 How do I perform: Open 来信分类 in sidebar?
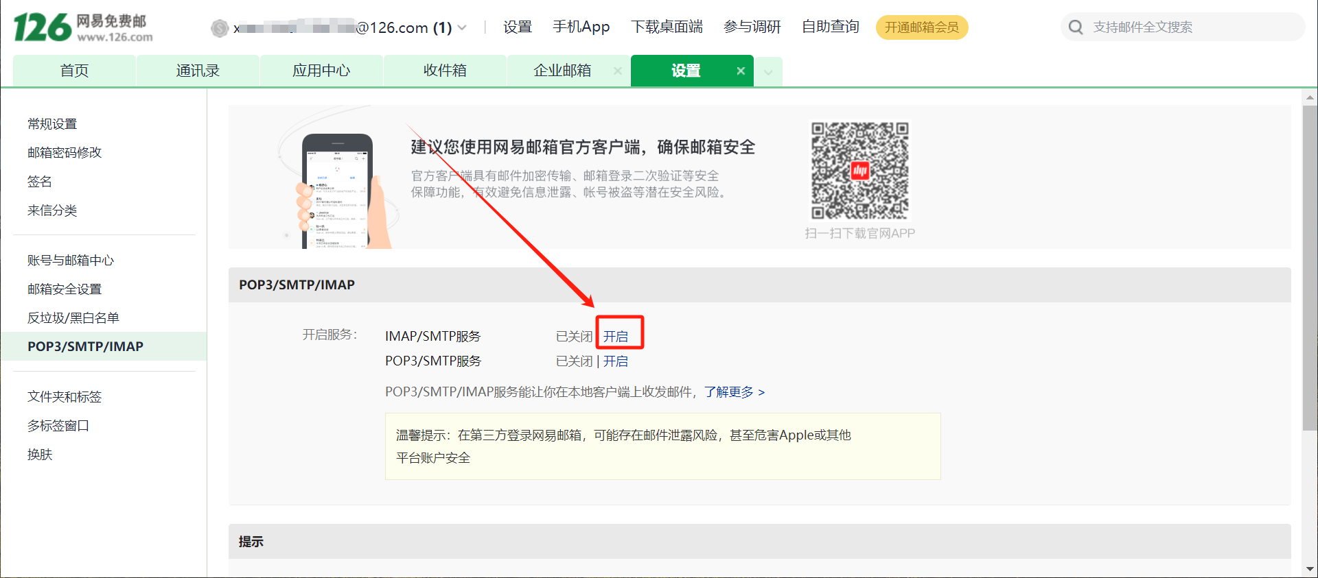pos(52,210)
